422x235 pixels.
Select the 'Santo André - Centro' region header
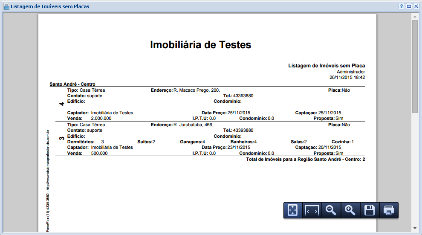point(72,84)
